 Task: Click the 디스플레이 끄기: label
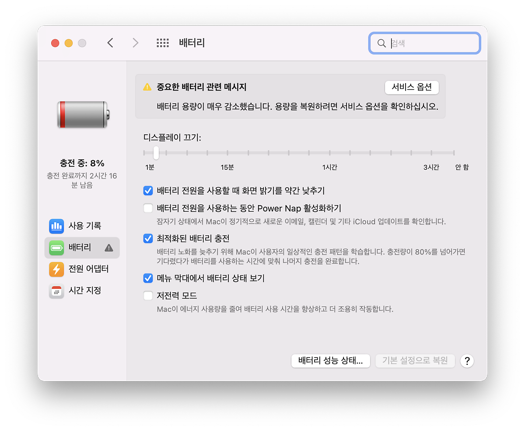[x=172, y=137]
